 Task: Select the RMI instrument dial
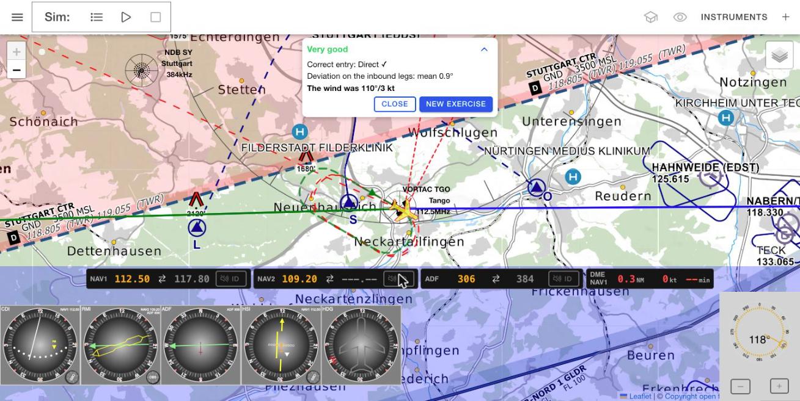120,345
